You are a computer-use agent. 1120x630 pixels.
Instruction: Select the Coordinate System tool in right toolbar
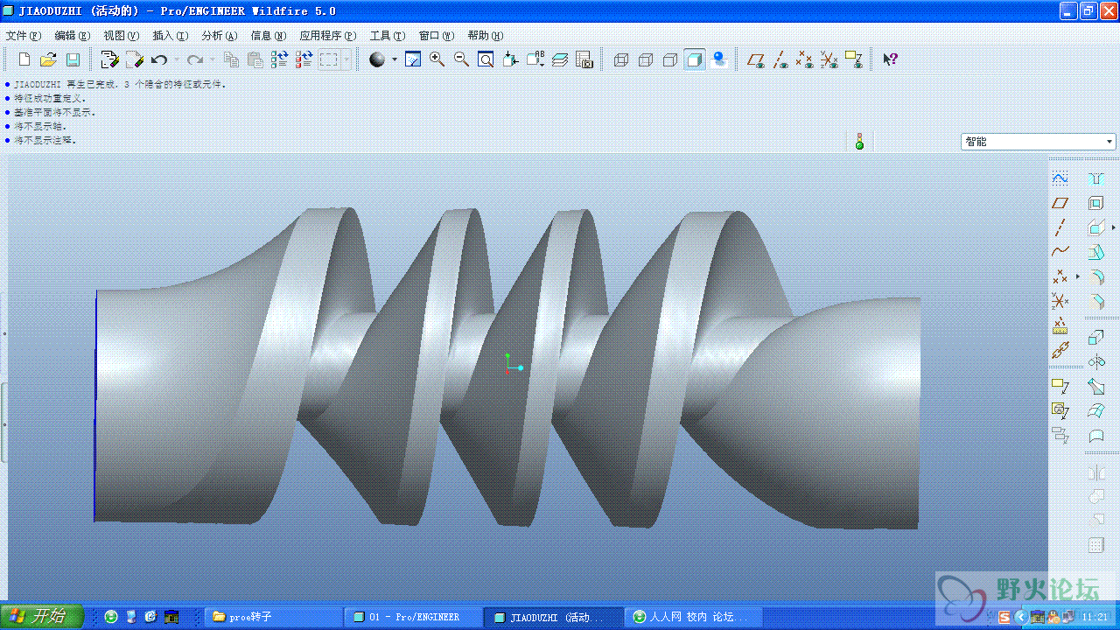tap(1060, 302)
